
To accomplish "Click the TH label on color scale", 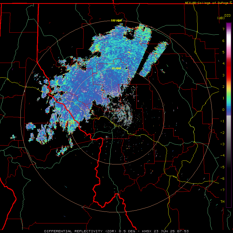I will click(x=222, y=202).
